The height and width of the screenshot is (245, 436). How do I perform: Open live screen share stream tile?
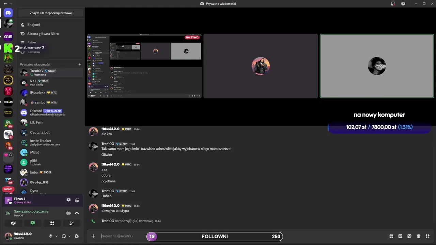[x=144, y=66]
